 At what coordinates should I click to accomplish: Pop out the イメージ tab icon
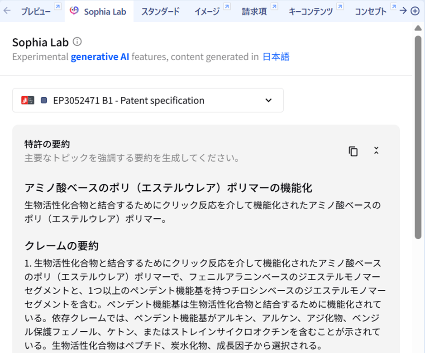click(x=227, y=6)
